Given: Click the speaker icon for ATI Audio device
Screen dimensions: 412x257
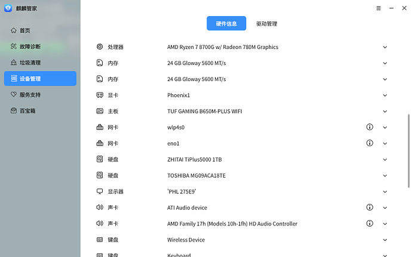Looking at the screenshot, I should pos(100,208).
